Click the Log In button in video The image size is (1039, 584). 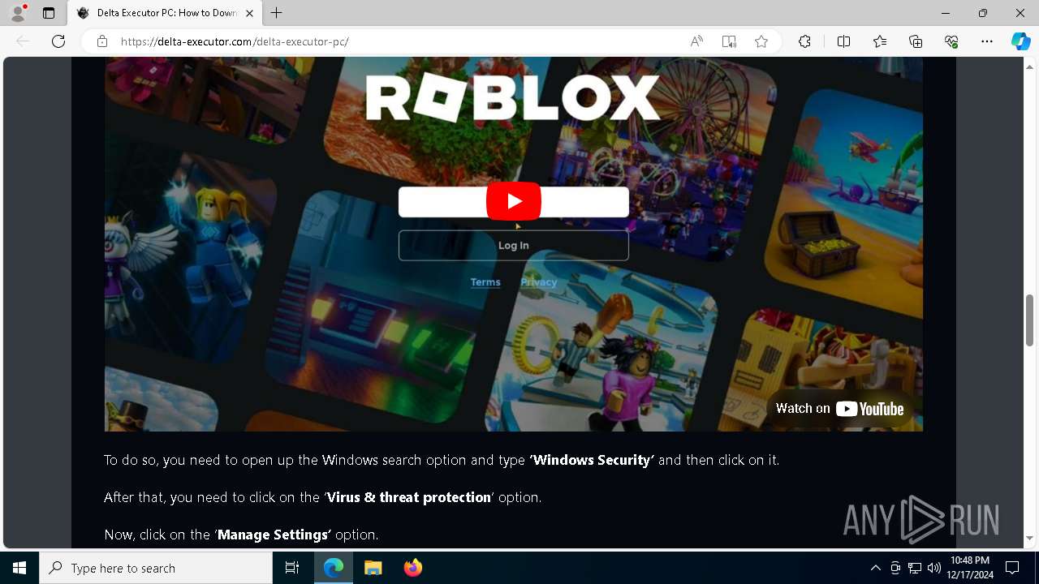point(513,245)
